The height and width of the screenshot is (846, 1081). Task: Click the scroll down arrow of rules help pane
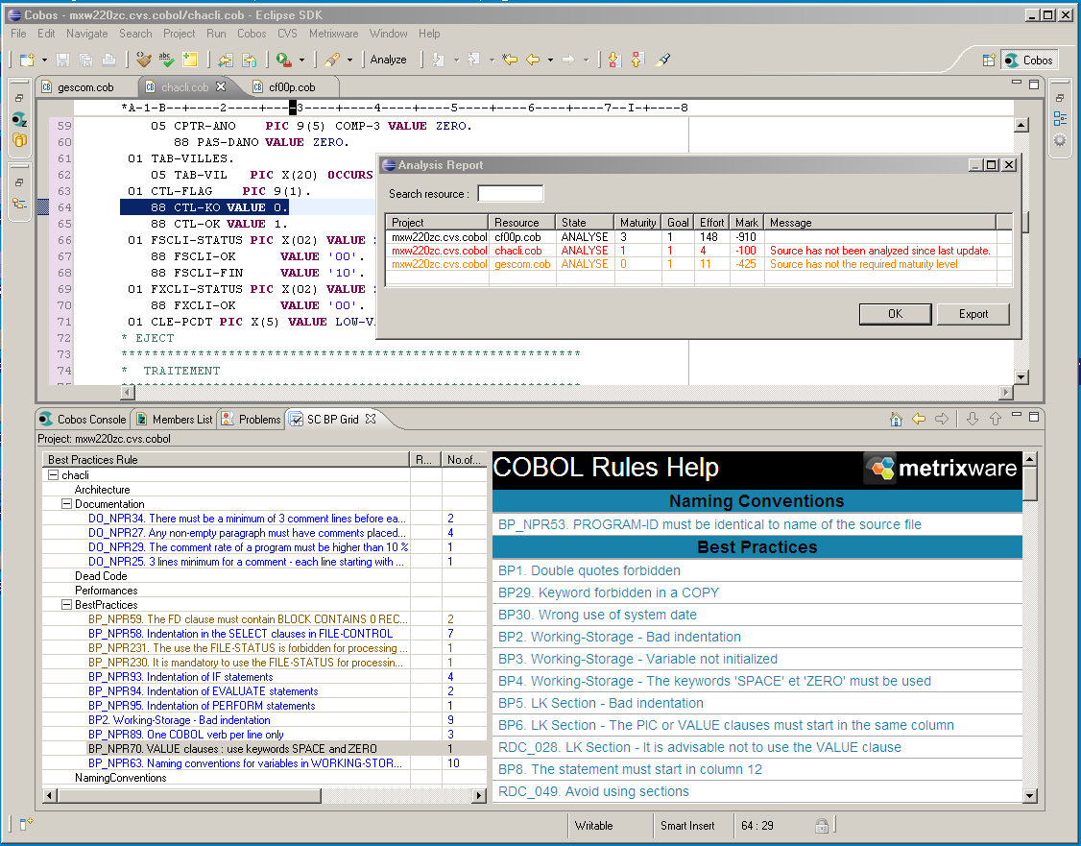pos(1029,796)
